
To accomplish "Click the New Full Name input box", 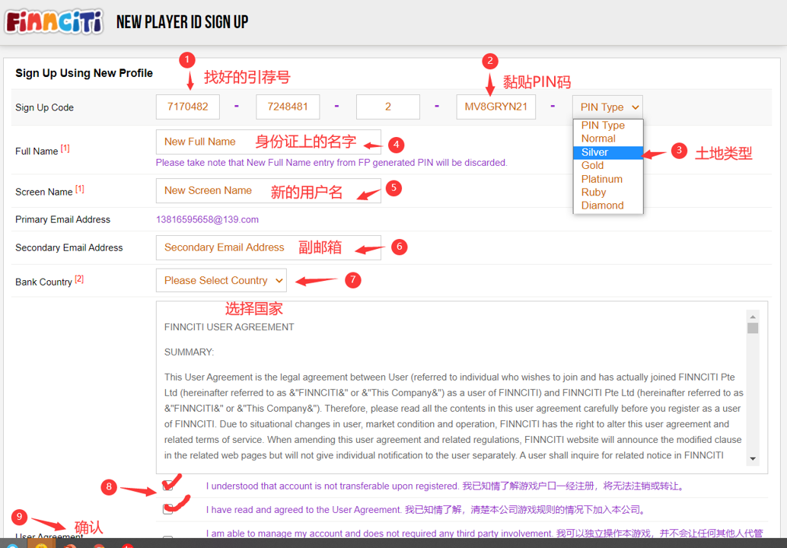I will (269, 142).
